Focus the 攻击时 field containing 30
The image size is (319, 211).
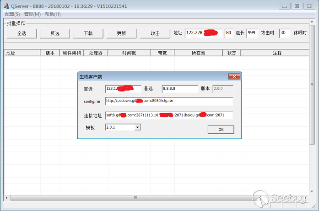click(285, 33)
